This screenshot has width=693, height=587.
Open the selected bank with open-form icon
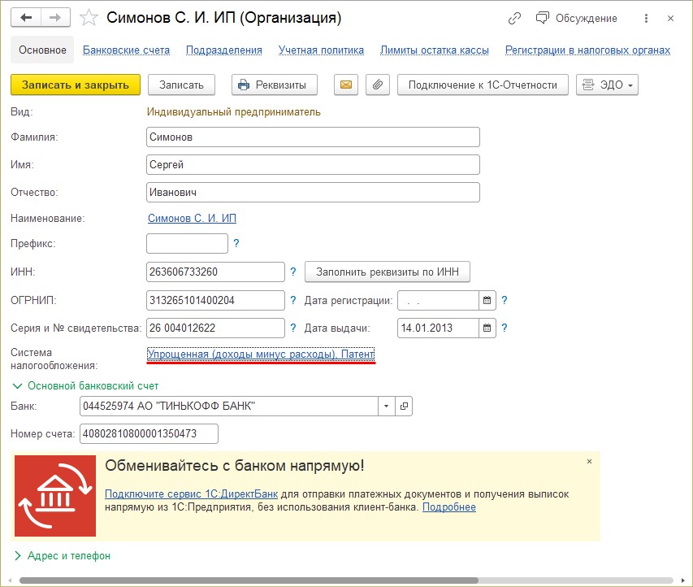[404, 406]
